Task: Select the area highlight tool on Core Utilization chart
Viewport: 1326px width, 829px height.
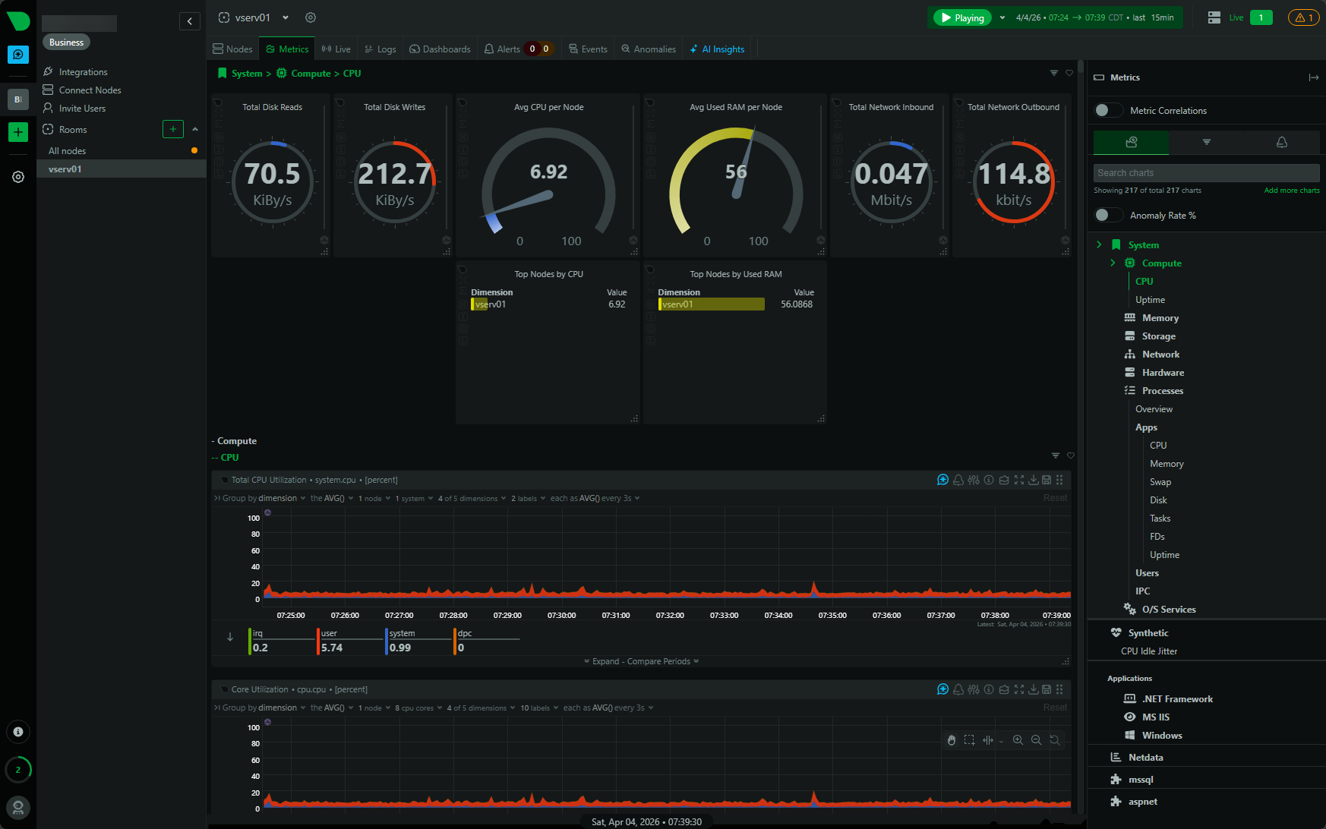Action: pos(969,740)
